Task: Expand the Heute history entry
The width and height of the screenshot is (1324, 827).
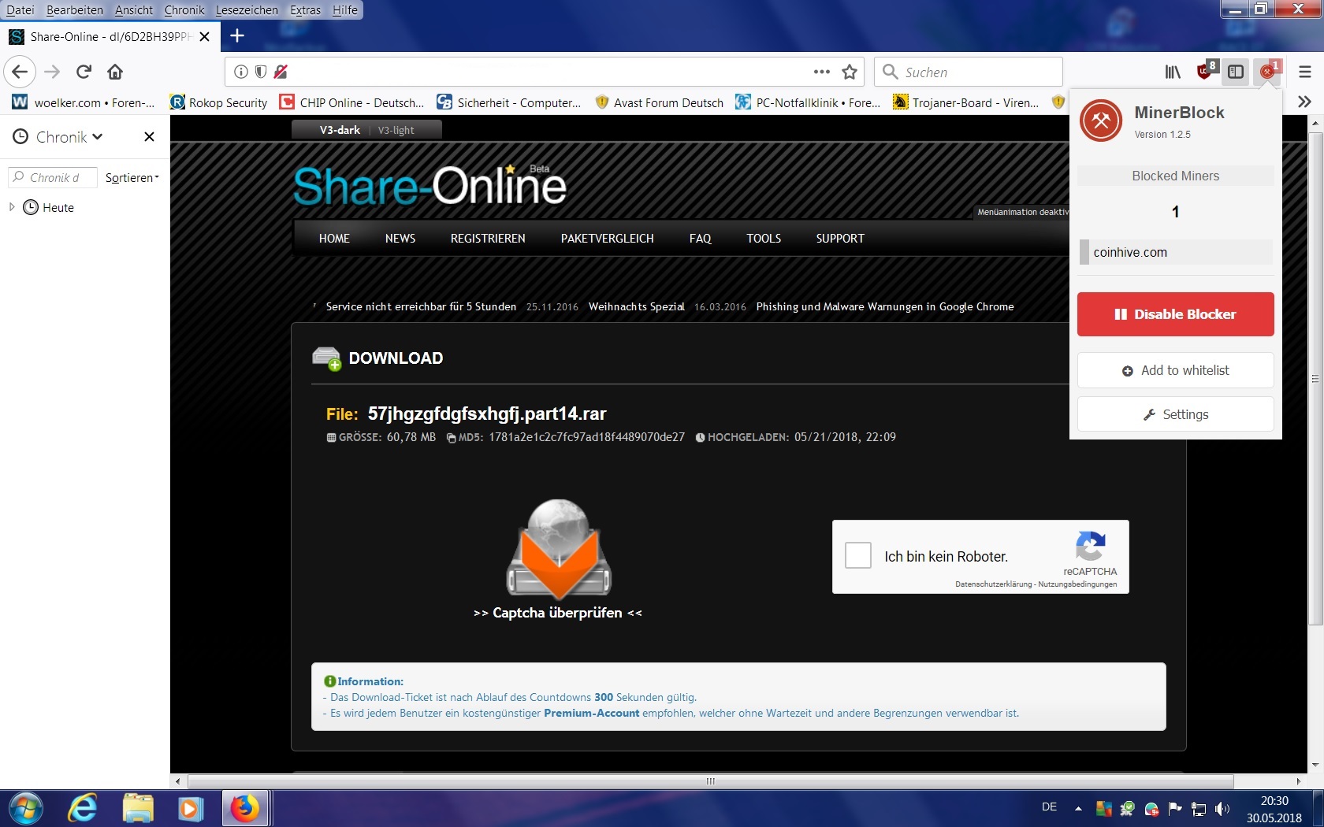Action: click(12, 207)
